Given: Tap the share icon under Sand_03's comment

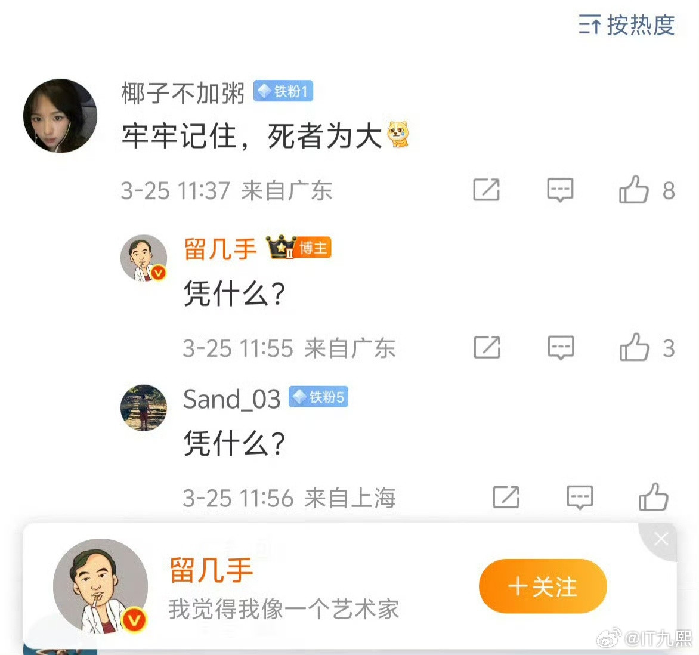Looking at the screenshot, I should [506, 497].
